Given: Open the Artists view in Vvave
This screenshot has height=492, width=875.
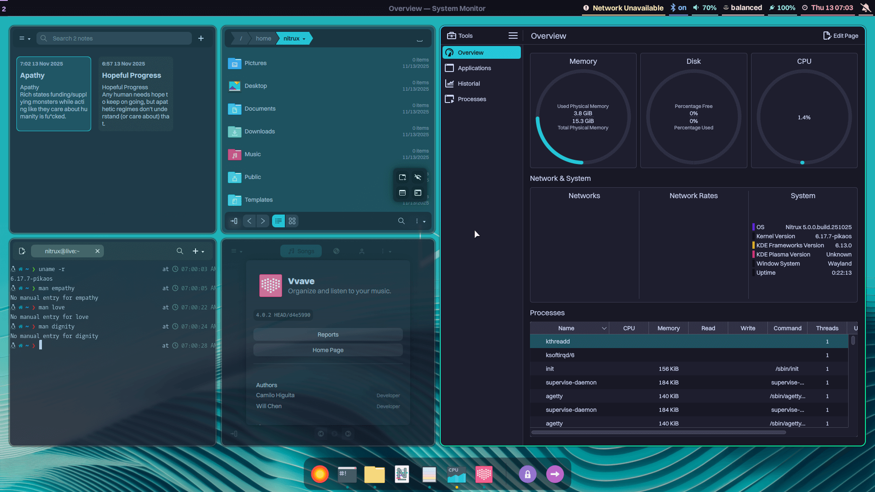Looking at the screenshot, I should coord(362,251).
